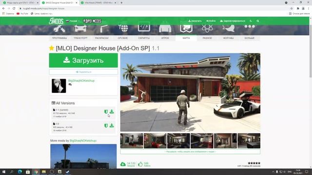
Task: Click the thumbs-up like icon
Action: click(140, 164)
